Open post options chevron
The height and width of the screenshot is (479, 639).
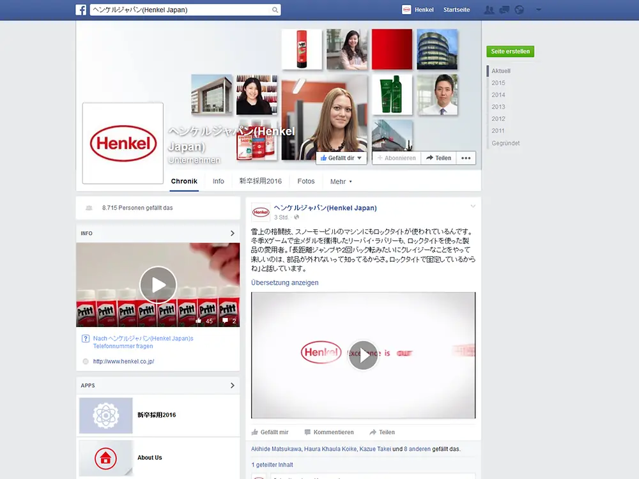click(x=473, y=206)
